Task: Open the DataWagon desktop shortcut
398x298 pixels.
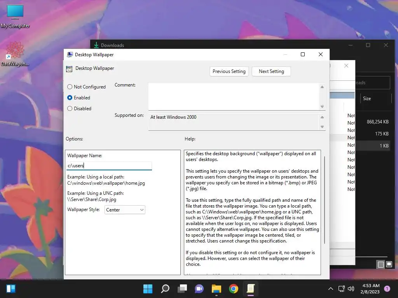Action: pos(15,54)
